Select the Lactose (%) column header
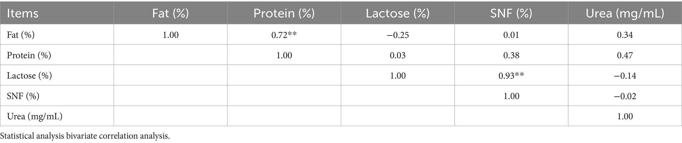This screenshot has width=682, height=143. (398, 14)
